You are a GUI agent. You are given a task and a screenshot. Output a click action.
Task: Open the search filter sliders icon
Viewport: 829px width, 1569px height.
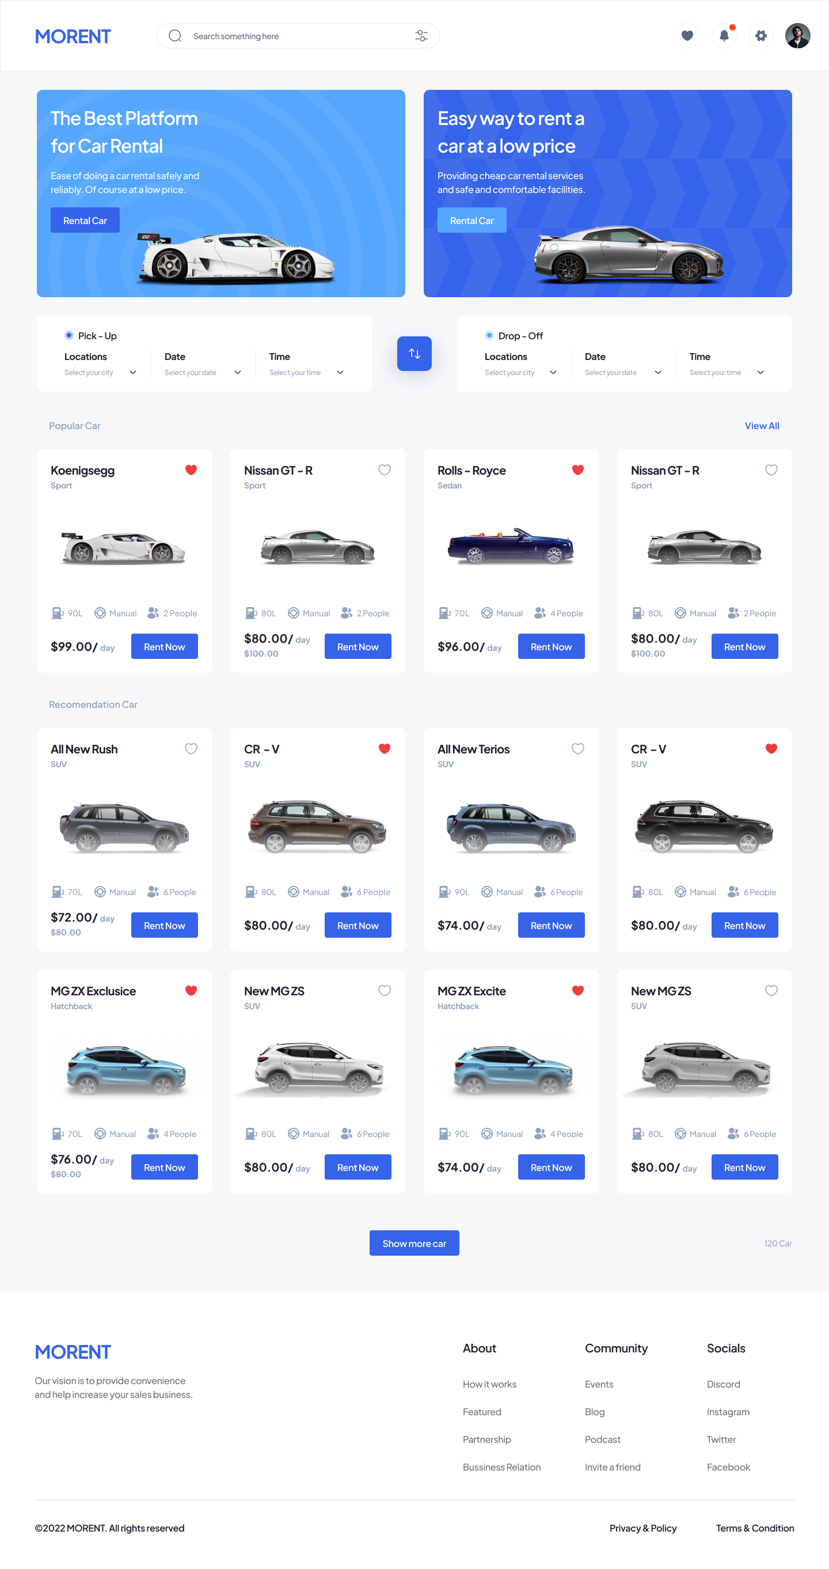(x=421, y=35)
